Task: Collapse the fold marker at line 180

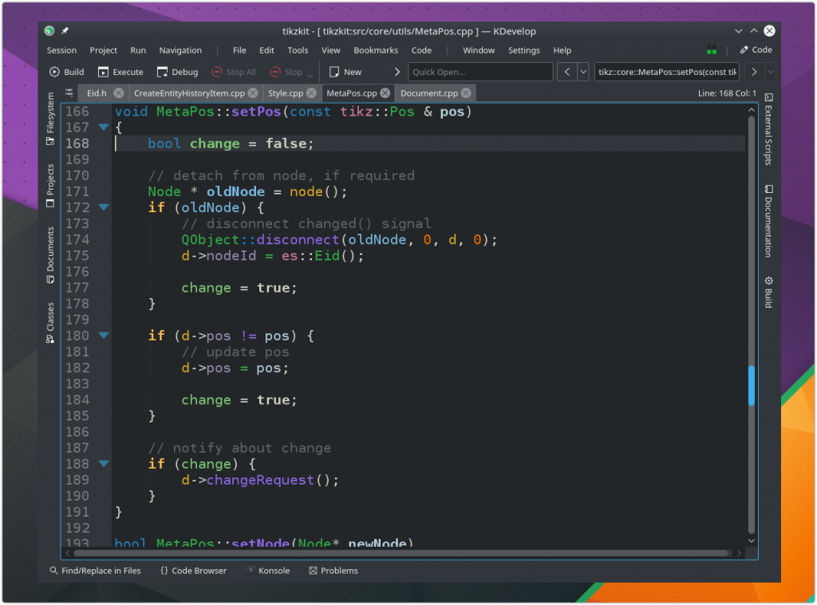Action: (103, 336)
